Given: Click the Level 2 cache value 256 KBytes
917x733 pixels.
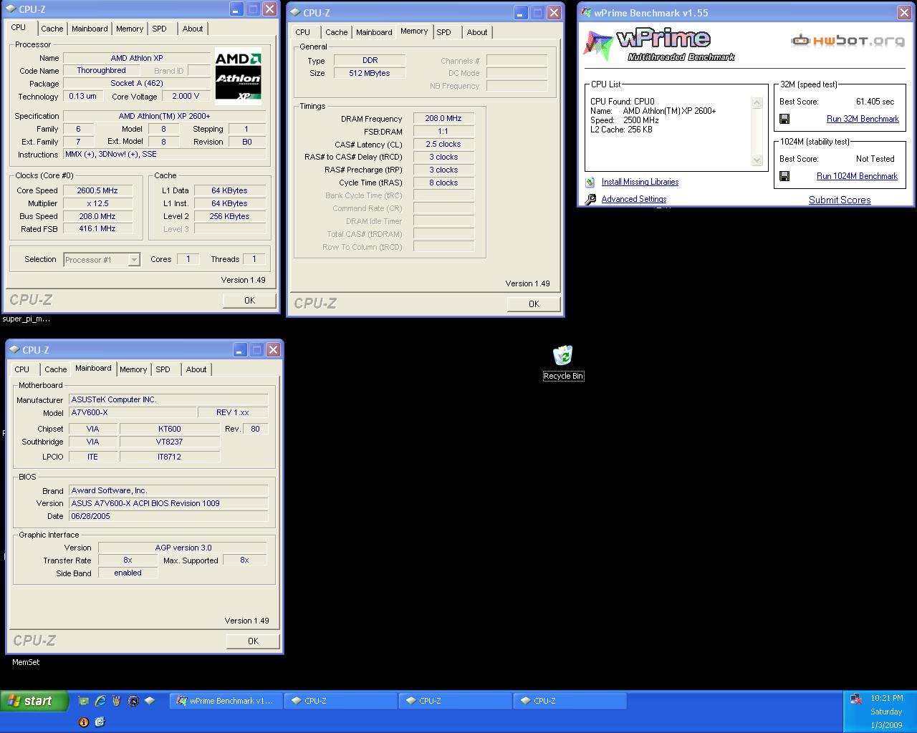Looking at the screenshot, I should click(230, 216).
